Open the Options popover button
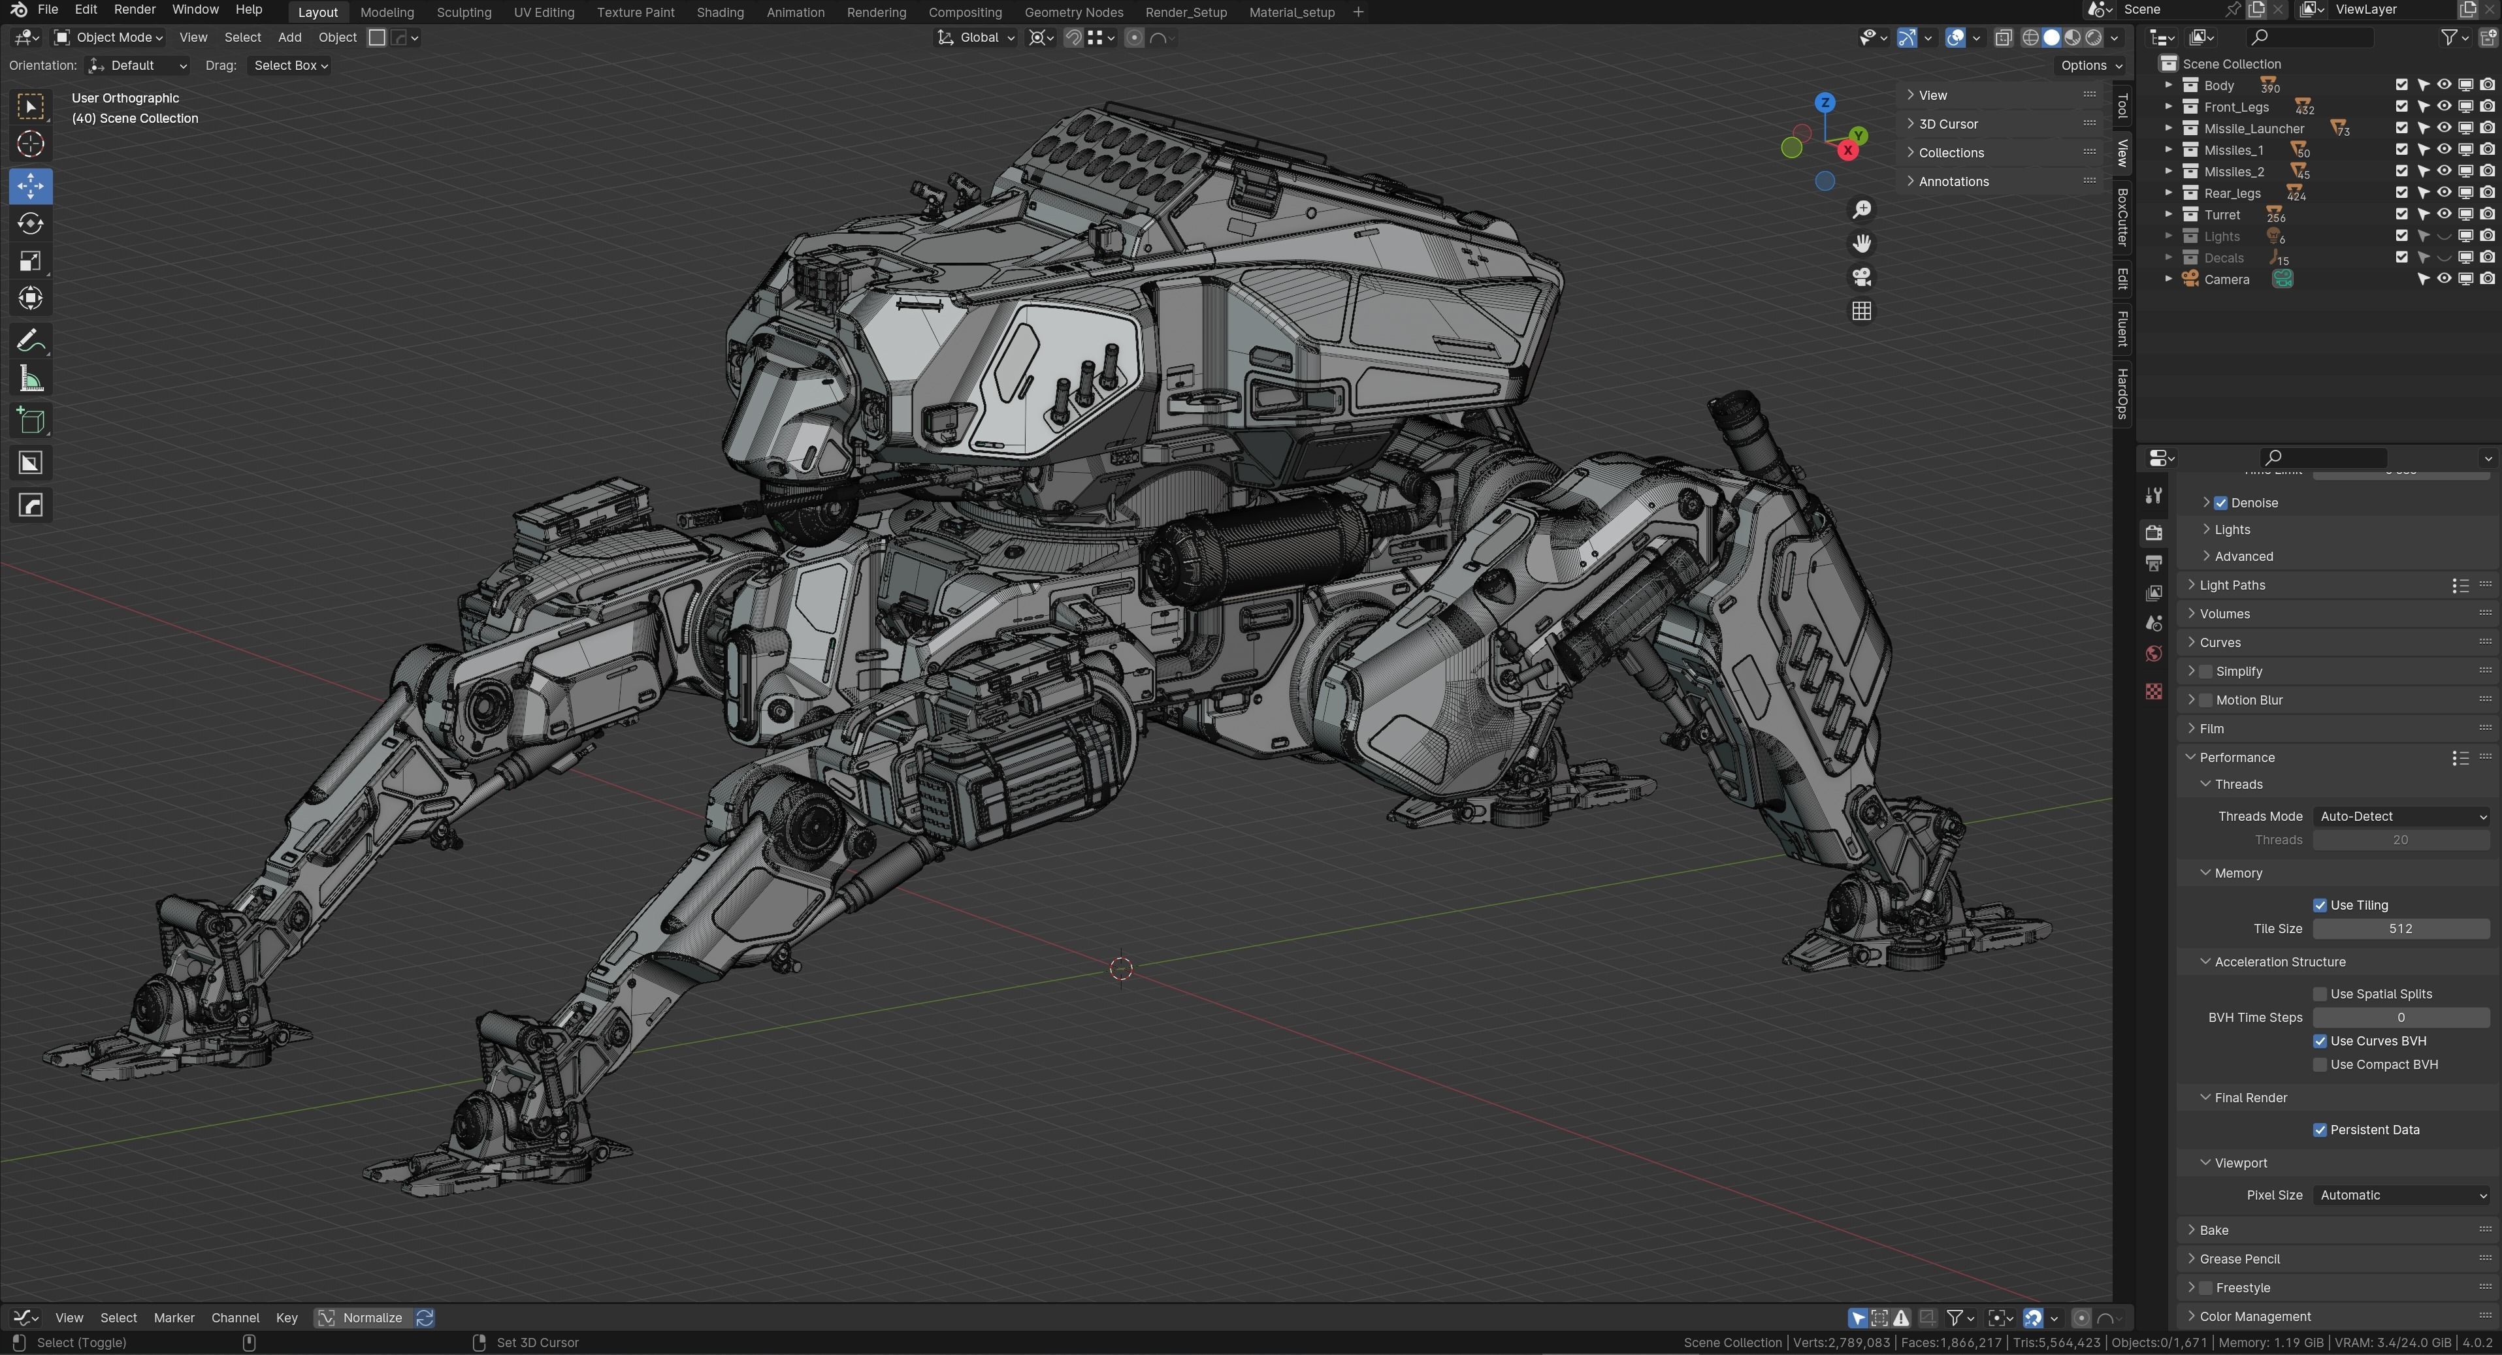 (x=2090, y=66)
